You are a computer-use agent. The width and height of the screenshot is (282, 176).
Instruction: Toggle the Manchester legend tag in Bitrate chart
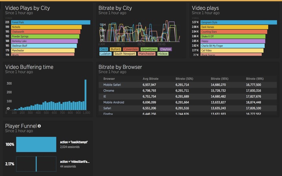pyautogui.click(x=146, y=54)
